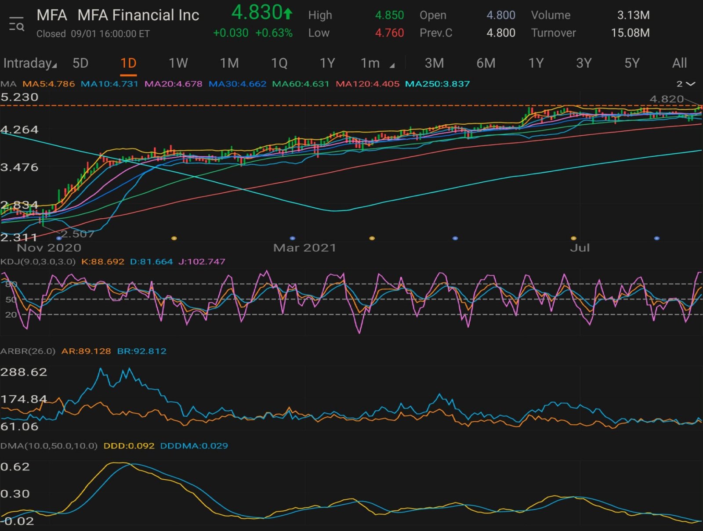Click the High 4.850 value
Screen dimensions: 703x531
click(389, 15)
